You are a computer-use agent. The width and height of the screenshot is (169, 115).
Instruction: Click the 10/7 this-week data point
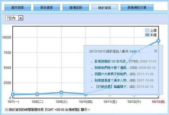pyautogui.click(x=13, y=95)
